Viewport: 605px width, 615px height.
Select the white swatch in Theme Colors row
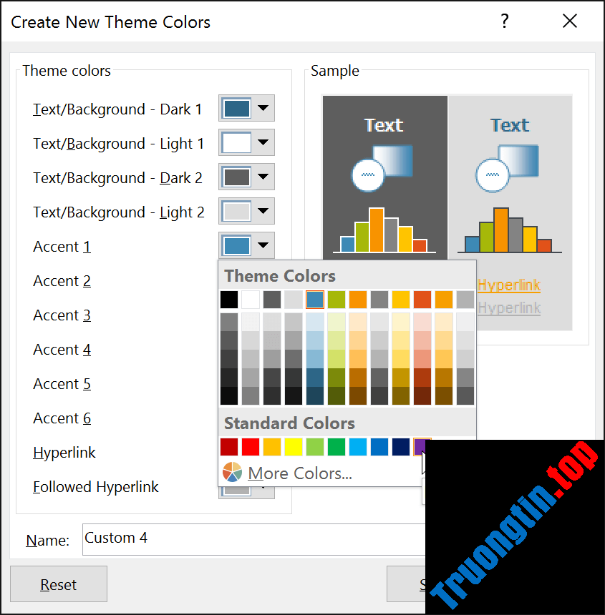(251, 299)
